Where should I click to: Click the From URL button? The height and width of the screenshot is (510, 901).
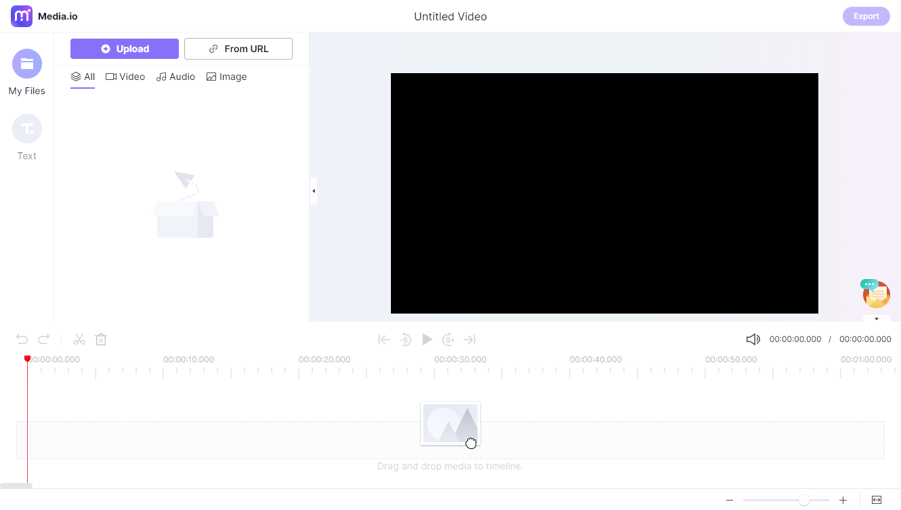(x=238, y=48)
